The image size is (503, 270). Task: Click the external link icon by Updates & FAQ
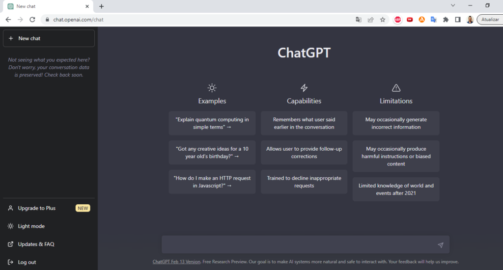pyautogui.click(x=11, y=244)
